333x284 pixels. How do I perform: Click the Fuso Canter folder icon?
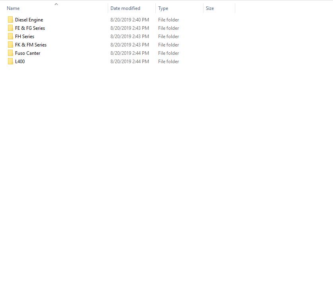pos(10,53)
